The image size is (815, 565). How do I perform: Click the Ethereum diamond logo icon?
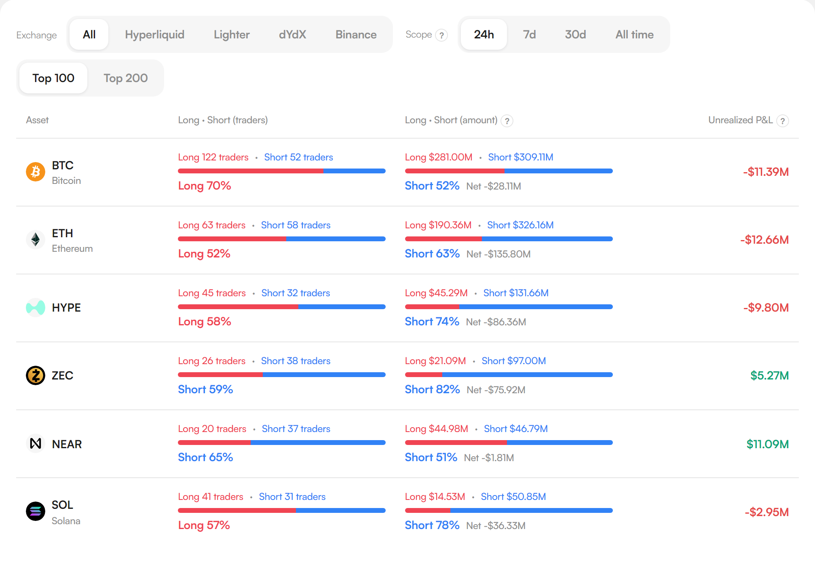(x=36, y=240)
